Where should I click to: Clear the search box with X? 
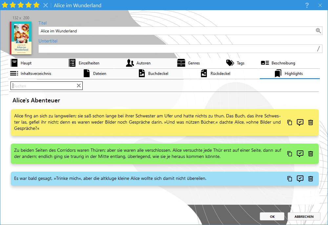(x=79, y=86)
